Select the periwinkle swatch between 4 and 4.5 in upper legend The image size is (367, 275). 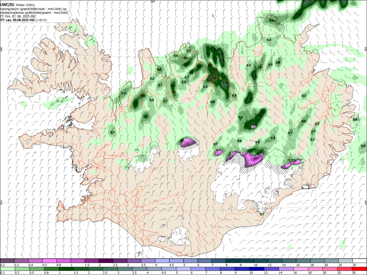[x=162, y=261]
